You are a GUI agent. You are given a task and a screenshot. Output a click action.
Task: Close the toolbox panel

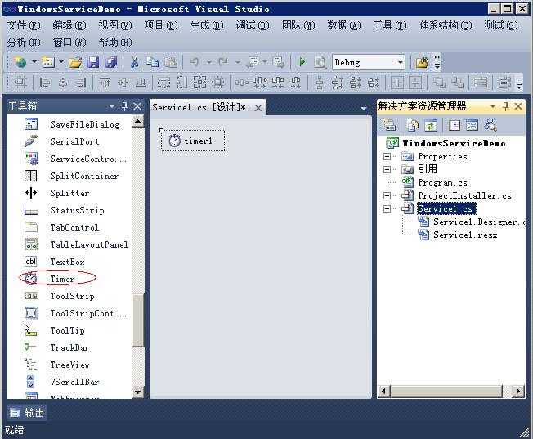coord(137,106)
